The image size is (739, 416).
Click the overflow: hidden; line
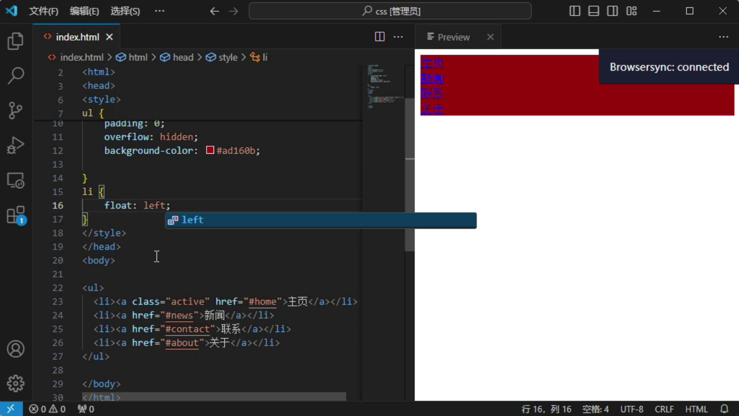coord(151,137)
